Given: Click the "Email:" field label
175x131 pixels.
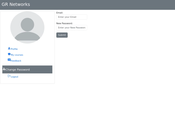Looking at the screenshot, I should pyautogui.click(x=60, y=13).
